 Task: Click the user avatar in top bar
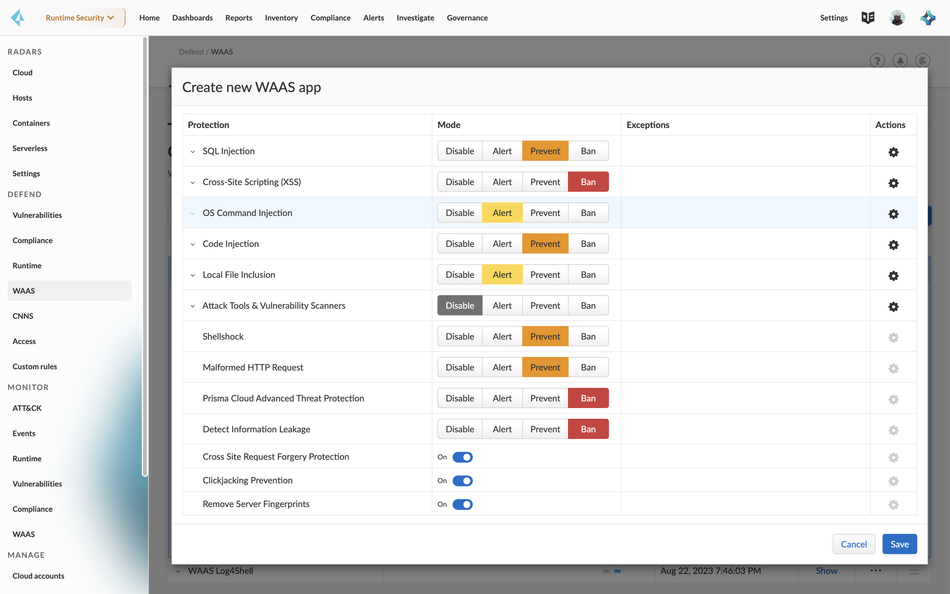898,17
